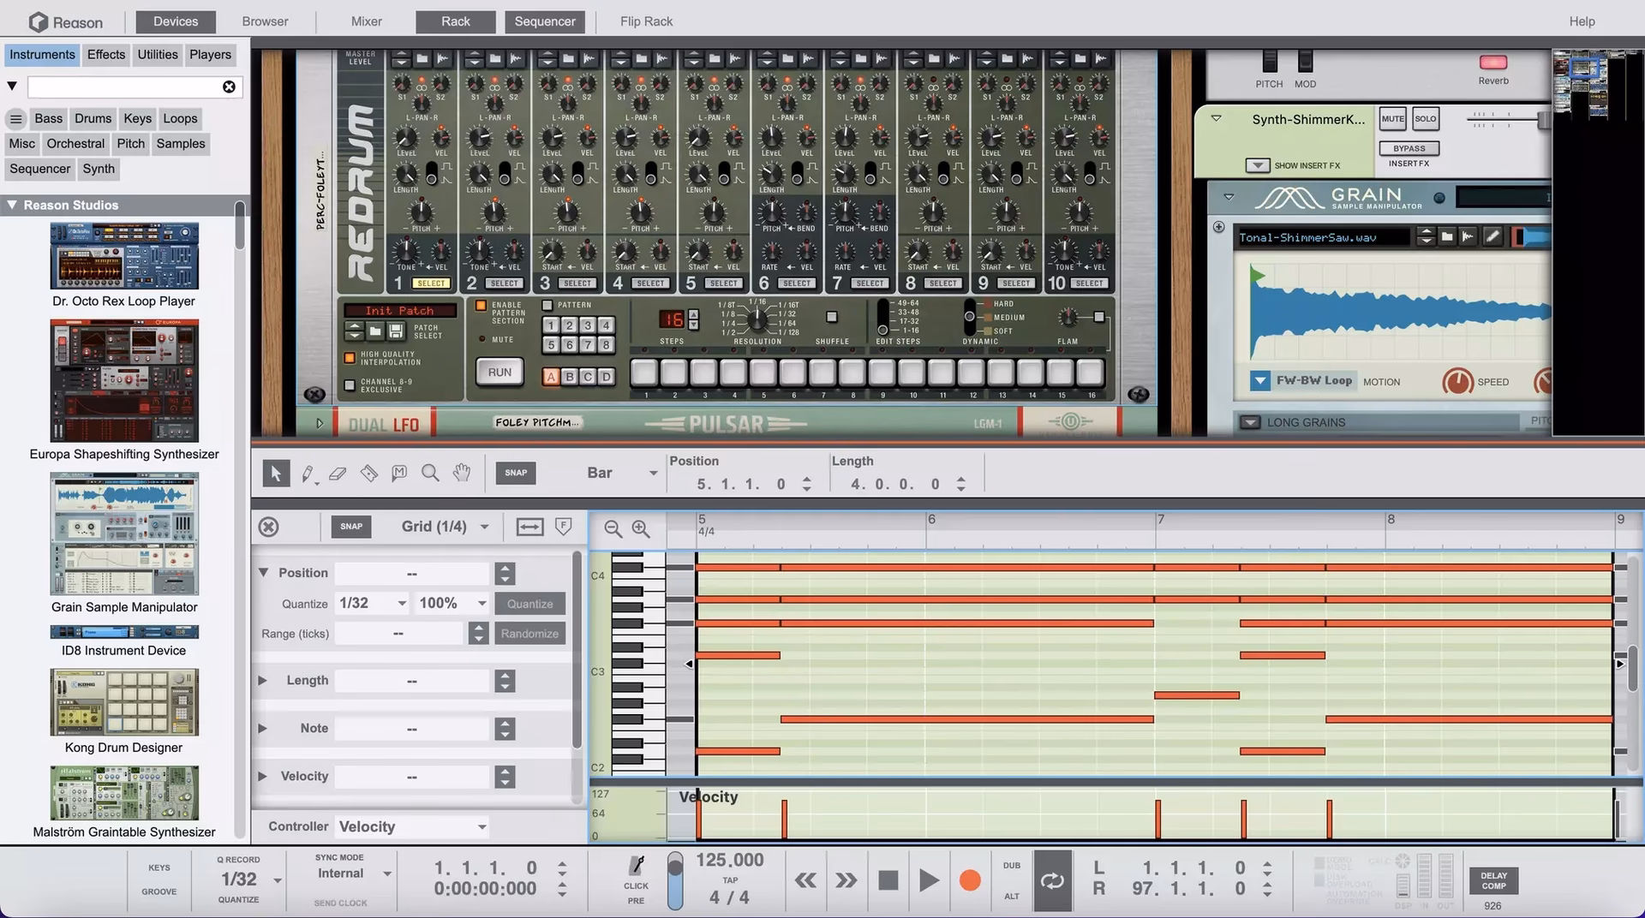This screenshot has width=1645, height=918.
Task: Click the mixer channel fader
Action: [1543, 121]
